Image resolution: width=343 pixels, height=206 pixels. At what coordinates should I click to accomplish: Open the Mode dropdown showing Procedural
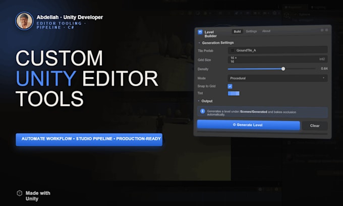click(x=277, y=78)
